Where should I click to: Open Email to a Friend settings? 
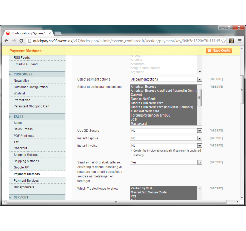(x=25, y=64)
